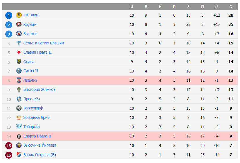Click the ФК Злин club logo
Screen dimensions: 240x163
point(19,15)
